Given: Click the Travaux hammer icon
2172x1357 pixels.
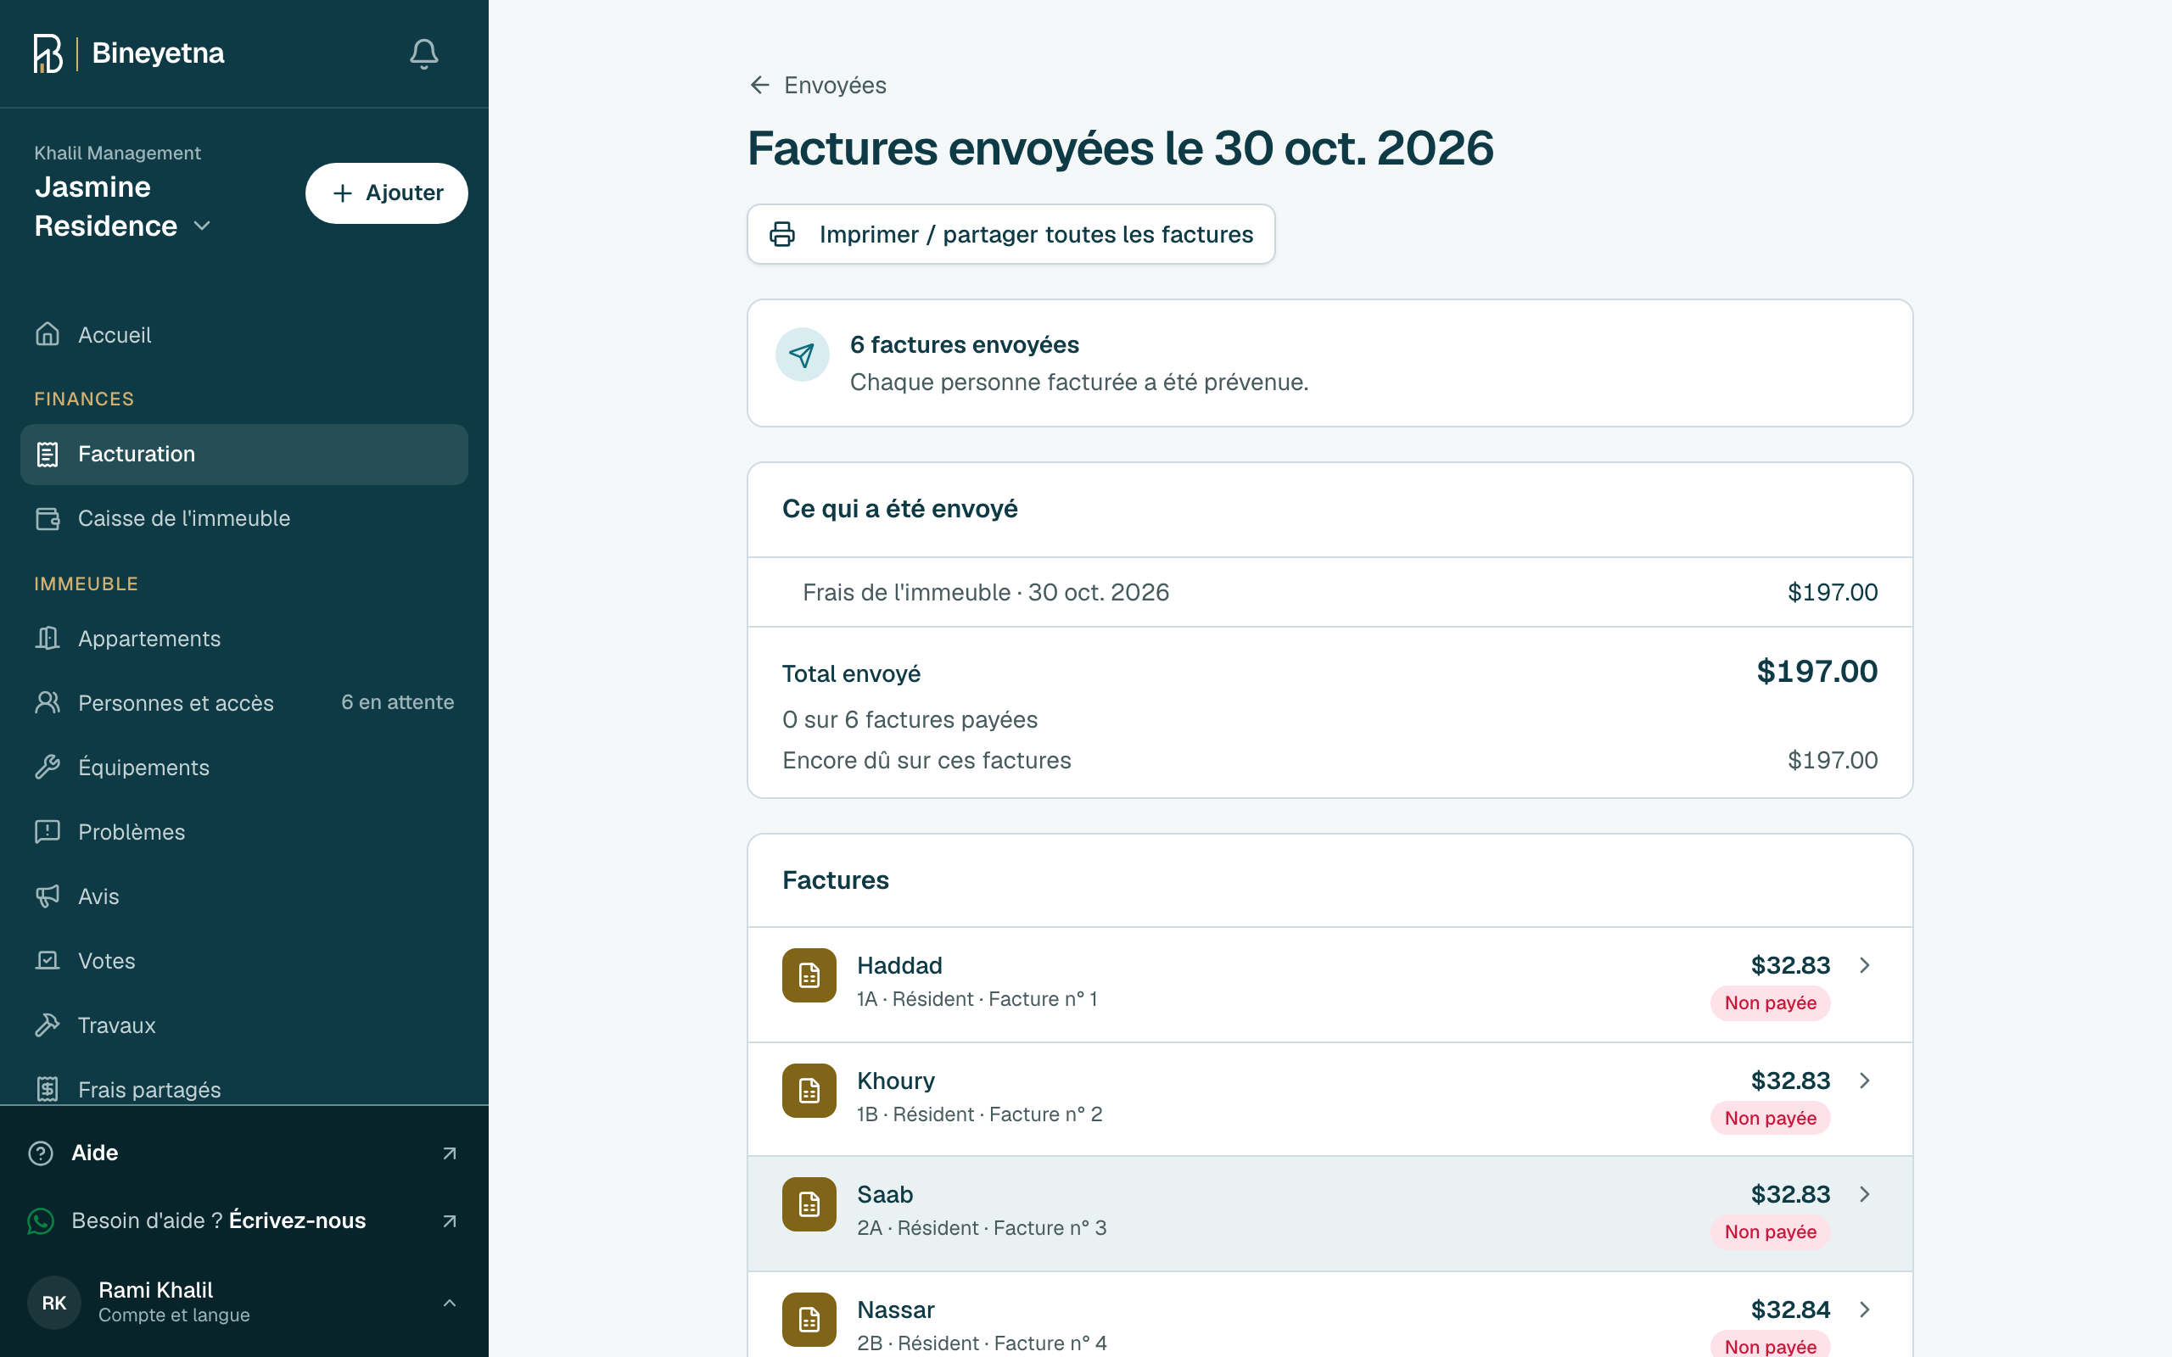Looking at the screenshot, I should 48,1025.
